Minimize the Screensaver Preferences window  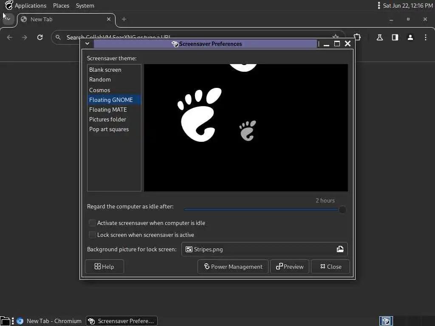pyautogui.click(x=327, y=44)
